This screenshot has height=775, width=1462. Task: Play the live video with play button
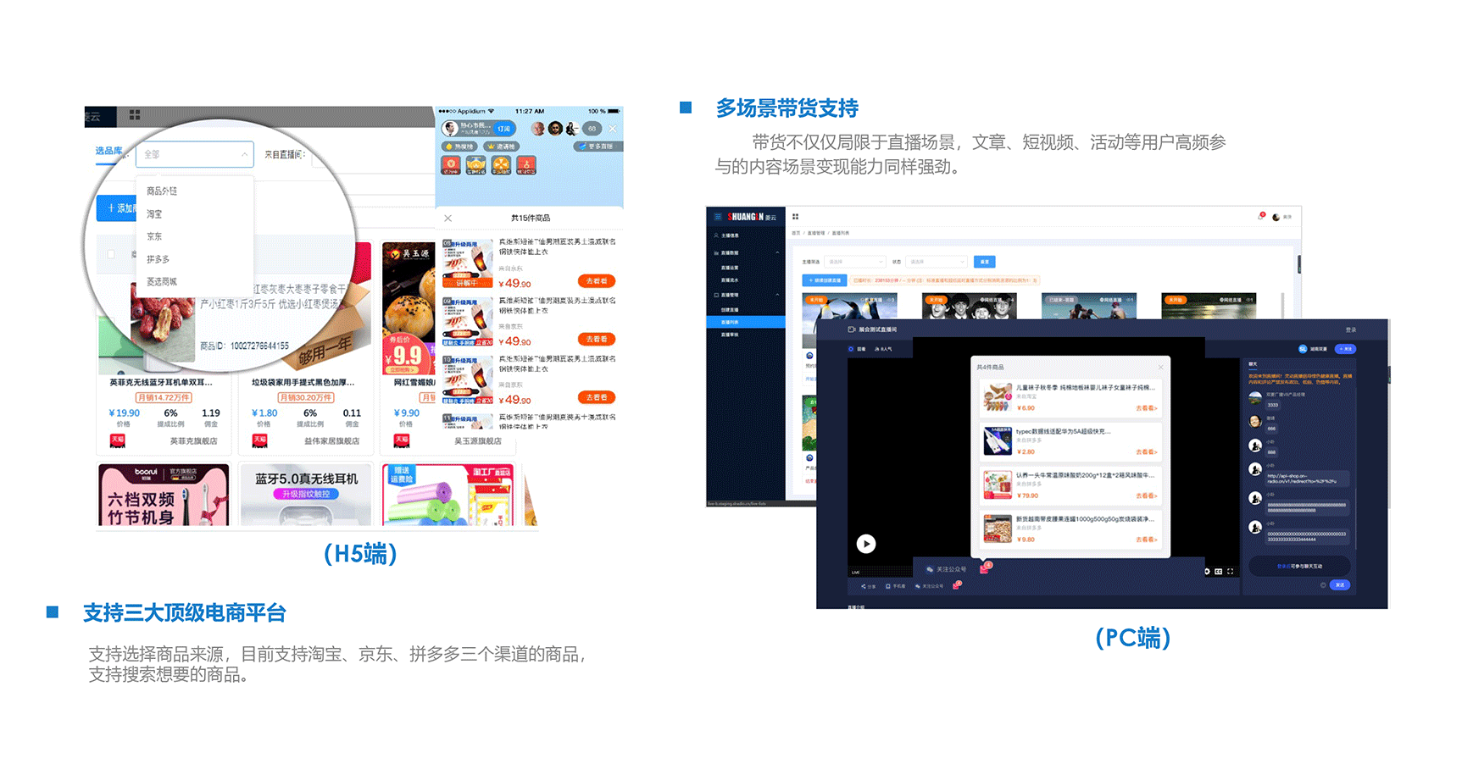click(865, 544)
